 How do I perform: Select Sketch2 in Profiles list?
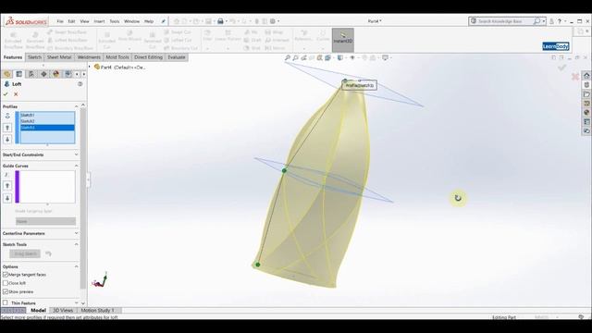[47, 121]
